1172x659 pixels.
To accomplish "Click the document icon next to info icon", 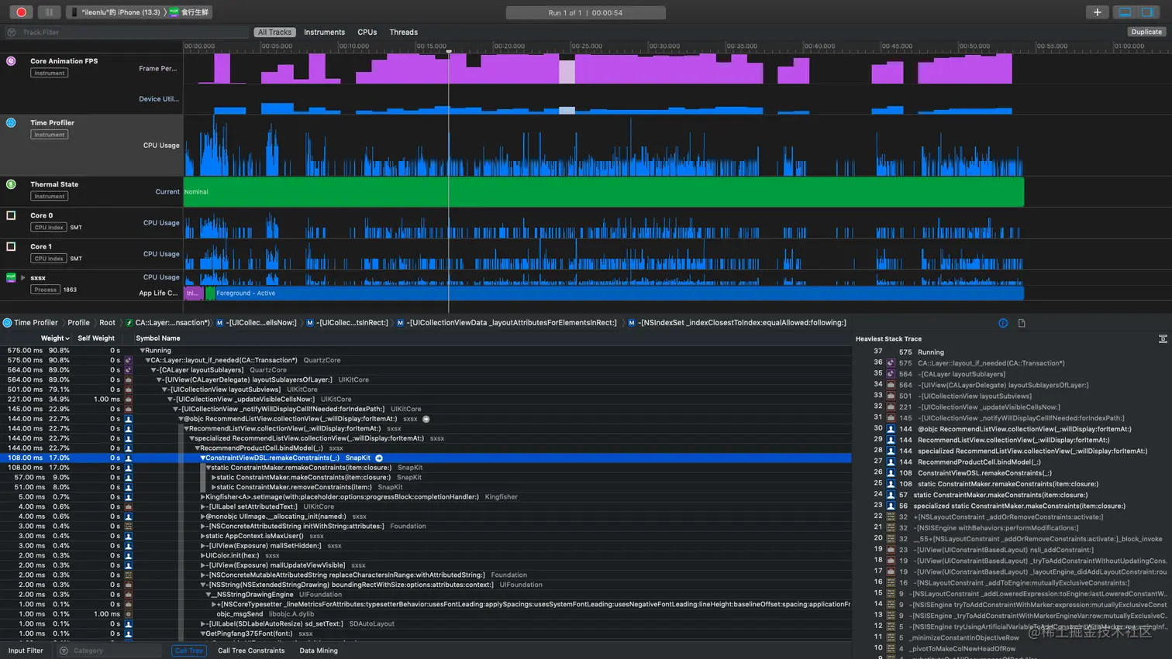I will (x=1022, y=323).
